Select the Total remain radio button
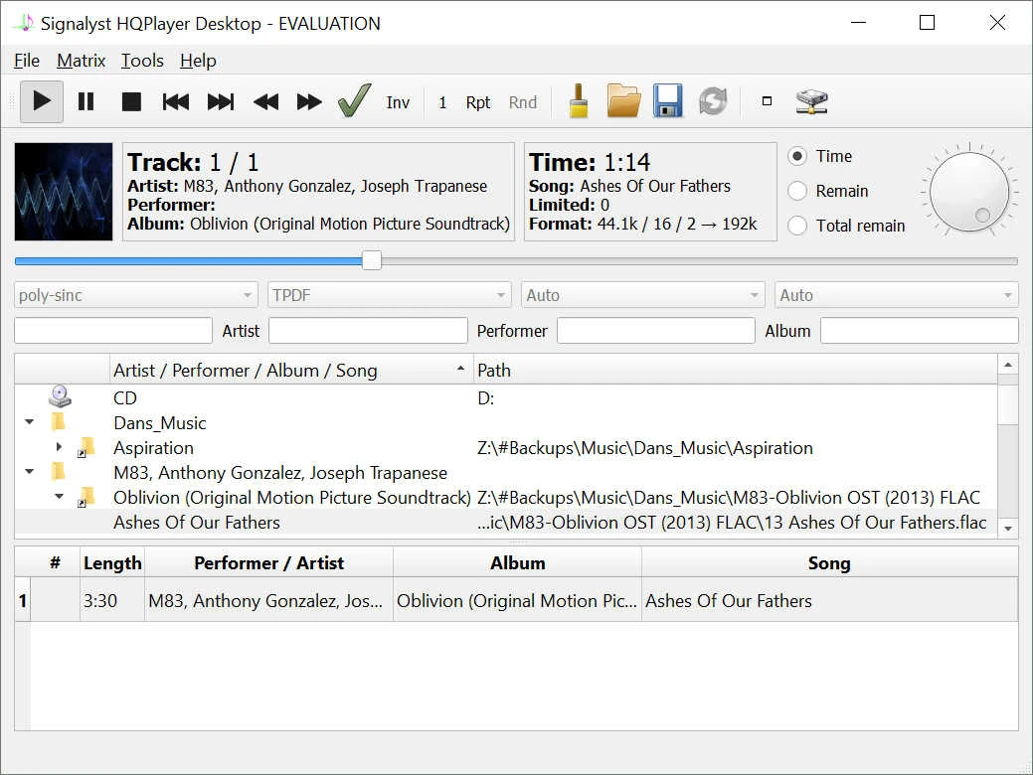 (x=797, y=226)
